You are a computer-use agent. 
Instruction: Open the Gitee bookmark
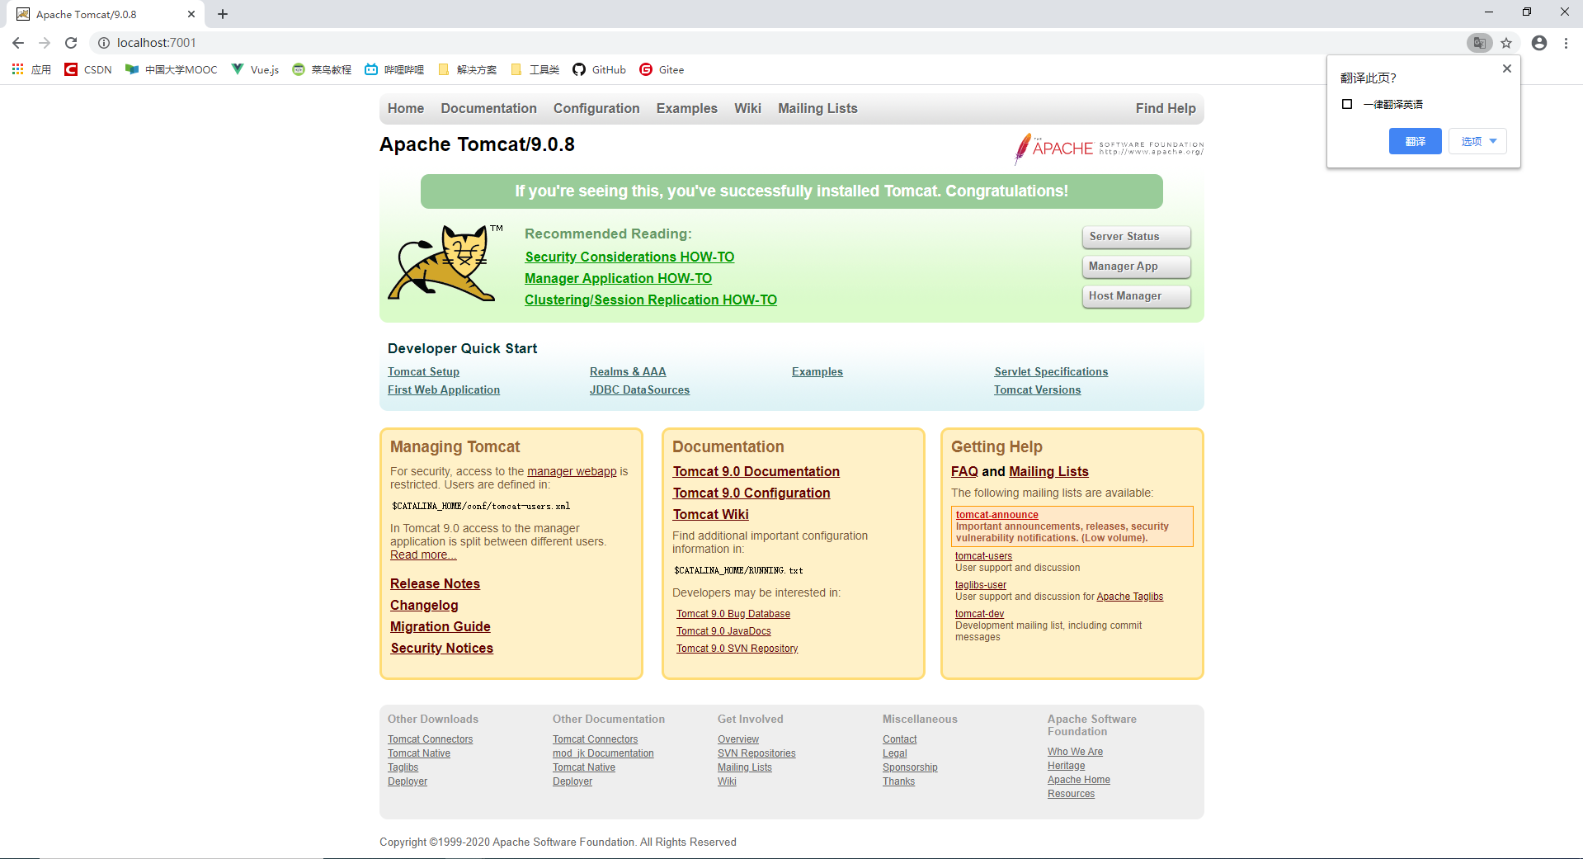coord(662,69)
